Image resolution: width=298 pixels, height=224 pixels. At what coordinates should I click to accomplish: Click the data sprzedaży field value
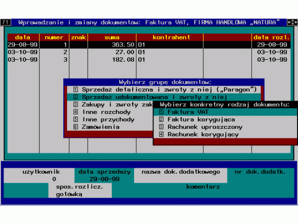point(104,179)
